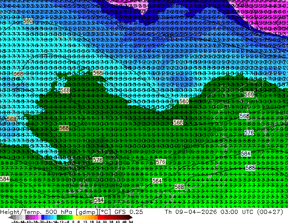This screenshot has width=288, height=223.
Task: Click the '0' scale bar label
Action: (73, 222)
